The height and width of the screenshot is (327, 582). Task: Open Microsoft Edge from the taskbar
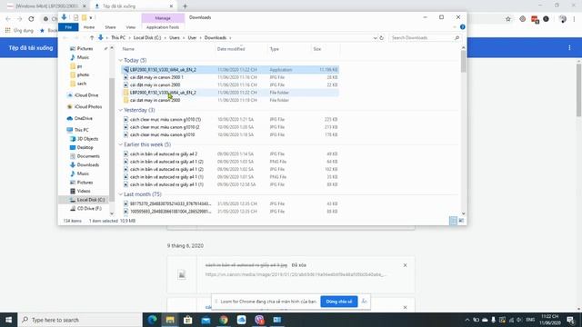point(152,320)
